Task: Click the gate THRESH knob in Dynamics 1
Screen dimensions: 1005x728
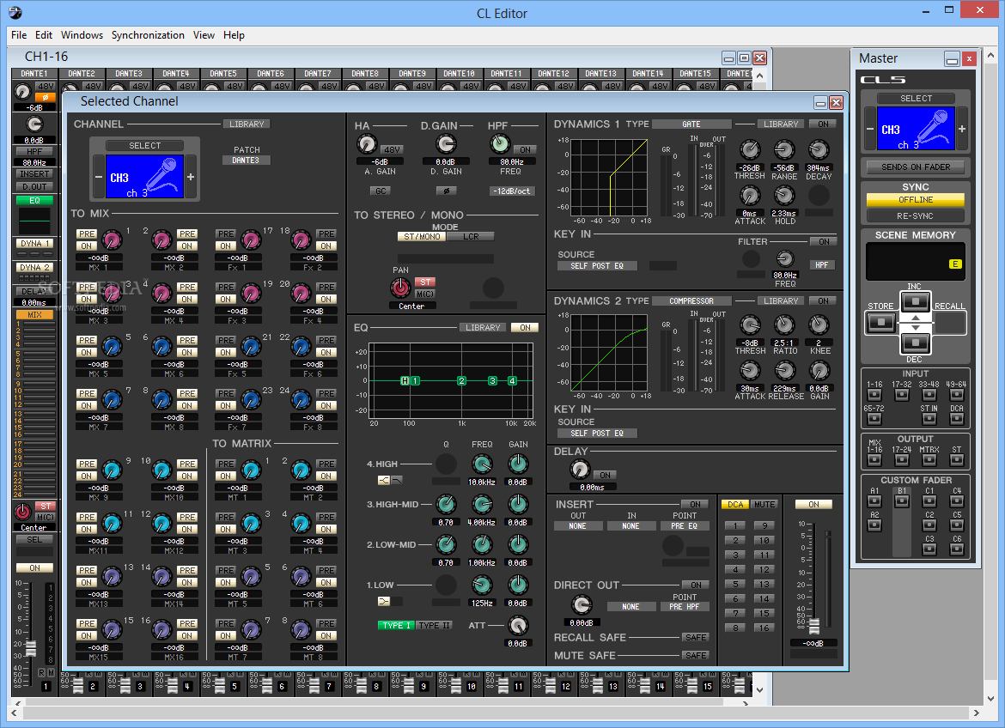Action: [750, 150]
